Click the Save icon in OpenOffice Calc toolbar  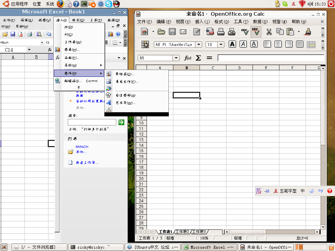coord(172,32)
